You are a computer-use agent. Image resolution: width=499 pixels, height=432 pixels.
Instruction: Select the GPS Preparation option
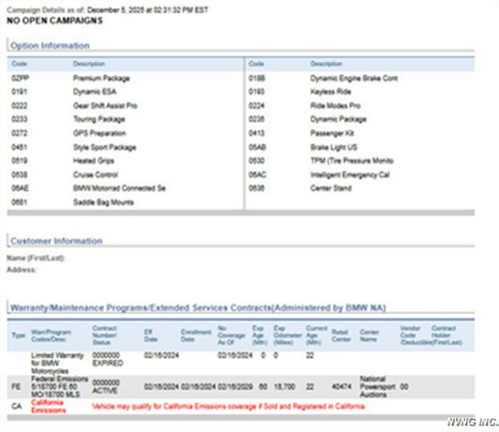point(100,133)
